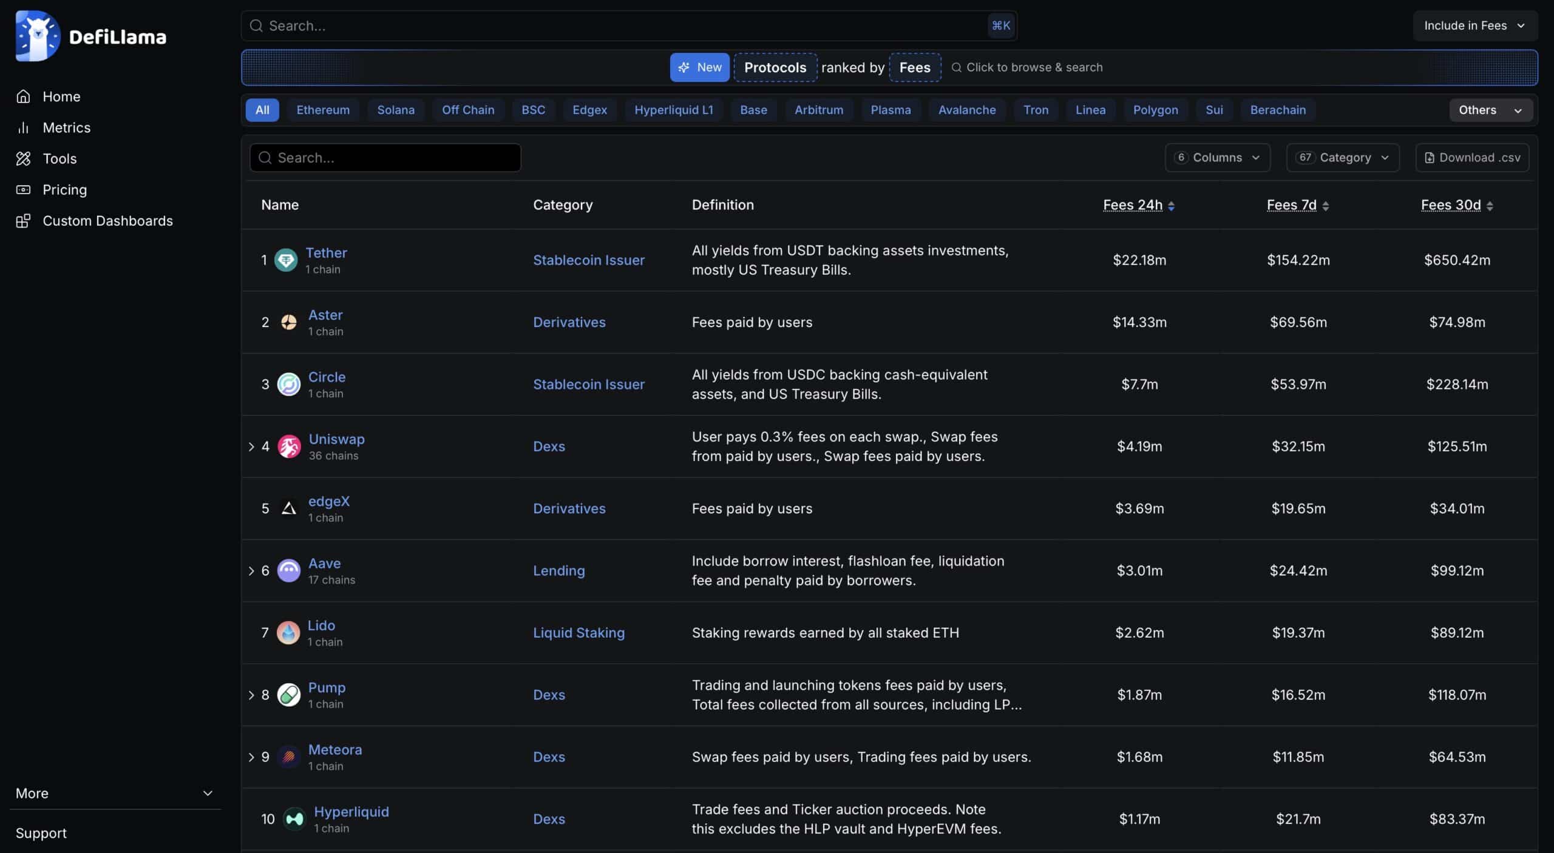Open the Pricing menu item

(65, 190)
